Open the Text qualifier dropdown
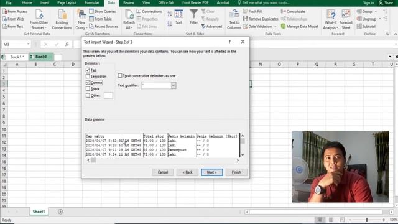 click(x=174, y=85)
